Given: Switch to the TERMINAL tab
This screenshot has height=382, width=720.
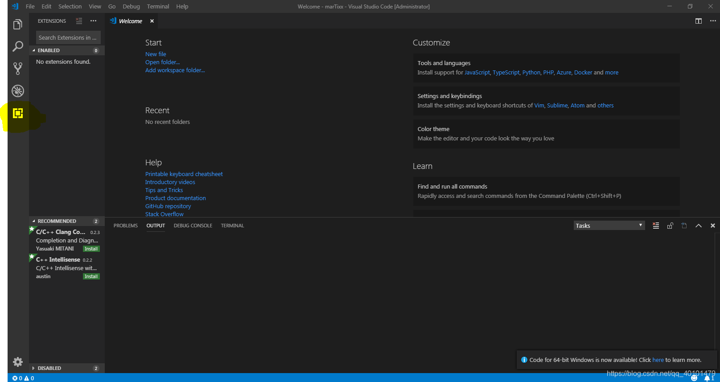Looking at the screenshot, I should point(232,226).
